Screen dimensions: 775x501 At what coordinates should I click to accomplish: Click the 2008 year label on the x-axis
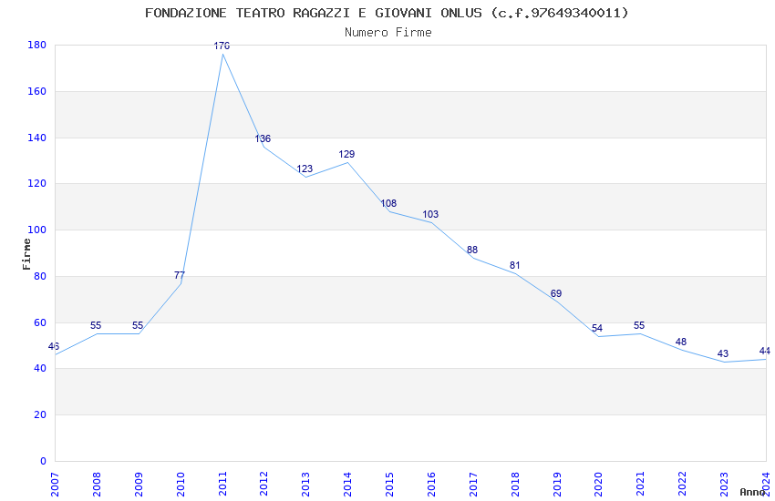pos(97,485)
